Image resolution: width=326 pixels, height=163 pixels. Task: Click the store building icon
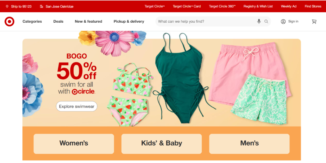42,6
